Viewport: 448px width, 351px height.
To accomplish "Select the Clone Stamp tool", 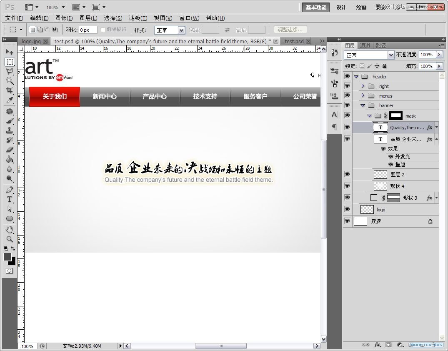I will 10,130.
